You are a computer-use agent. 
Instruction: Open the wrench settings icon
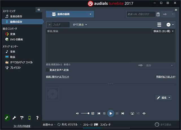click(14, 118)
